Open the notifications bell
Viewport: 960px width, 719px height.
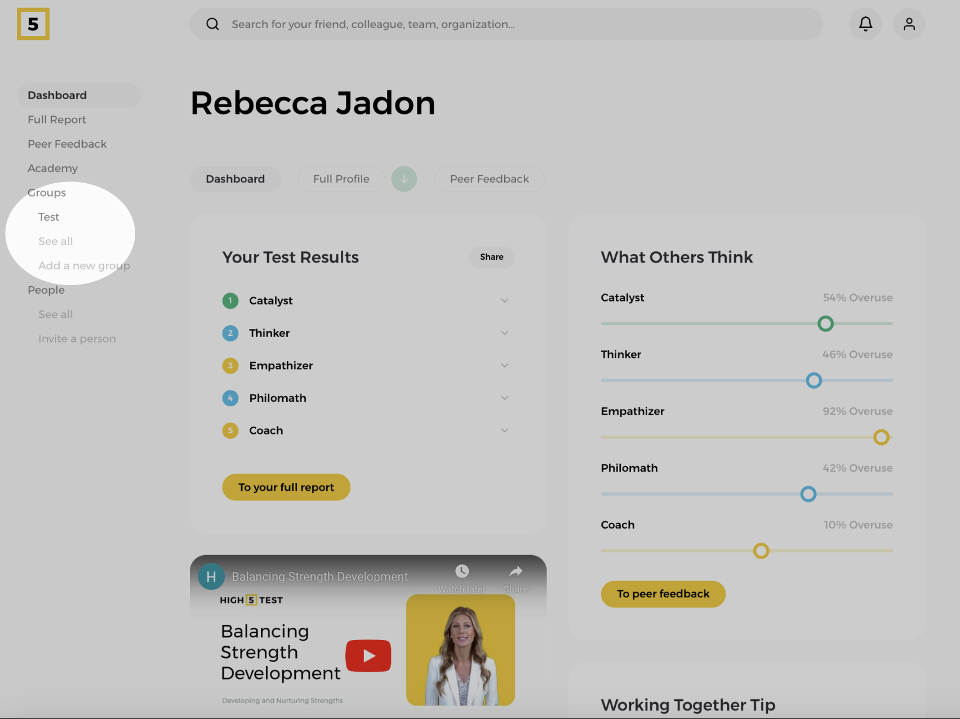865,24
